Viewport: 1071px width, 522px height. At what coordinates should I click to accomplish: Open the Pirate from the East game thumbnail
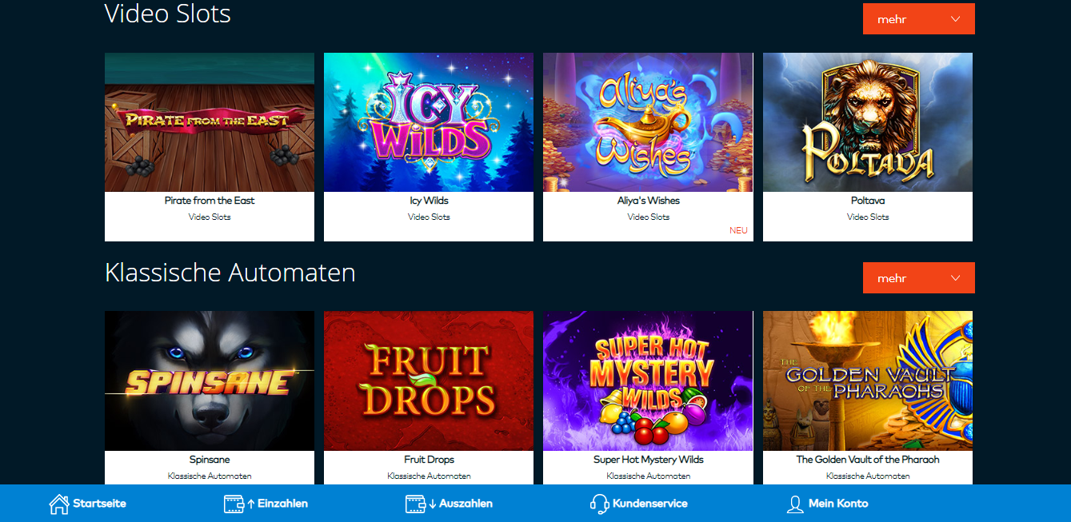210,122
